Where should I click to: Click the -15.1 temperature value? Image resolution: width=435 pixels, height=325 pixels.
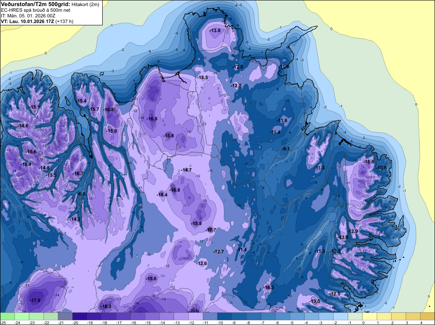35,107
